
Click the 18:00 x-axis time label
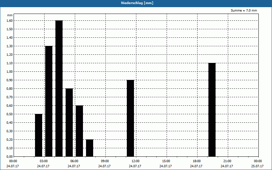[x=197, y=161]
